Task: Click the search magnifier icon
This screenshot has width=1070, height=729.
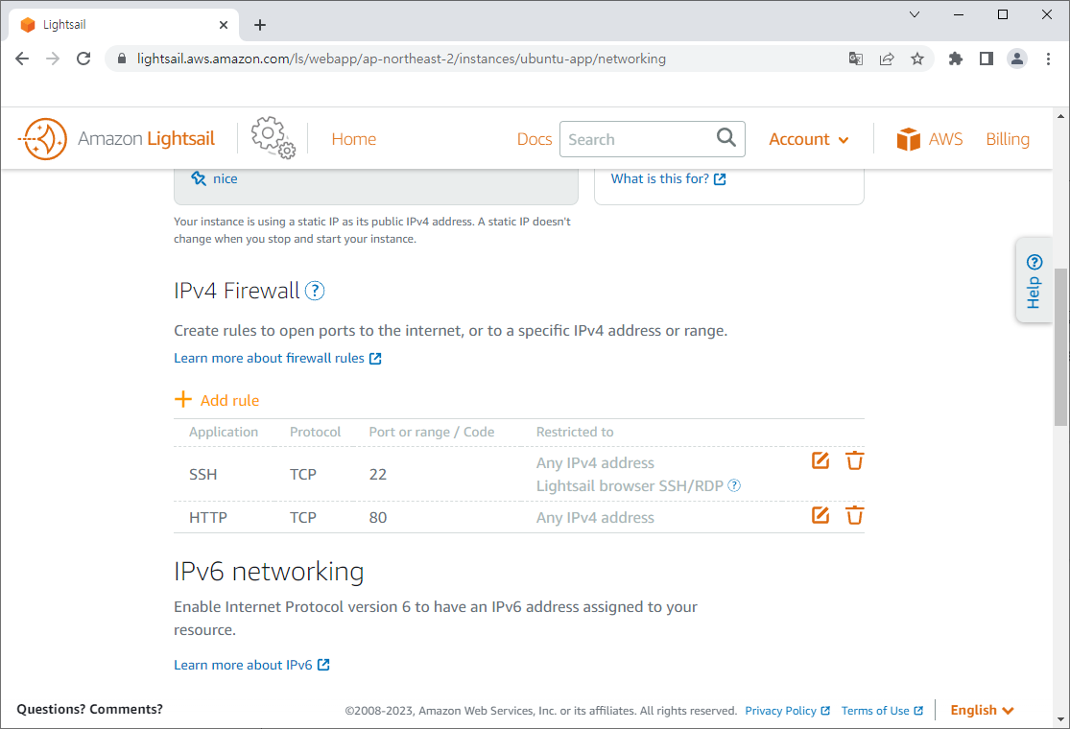Action: pos(725,138)
